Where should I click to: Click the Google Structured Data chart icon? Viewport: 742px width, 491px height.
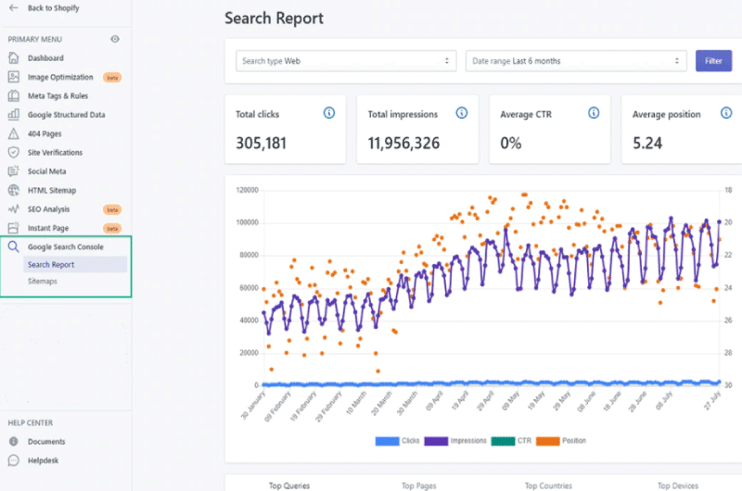click(14, 114)
